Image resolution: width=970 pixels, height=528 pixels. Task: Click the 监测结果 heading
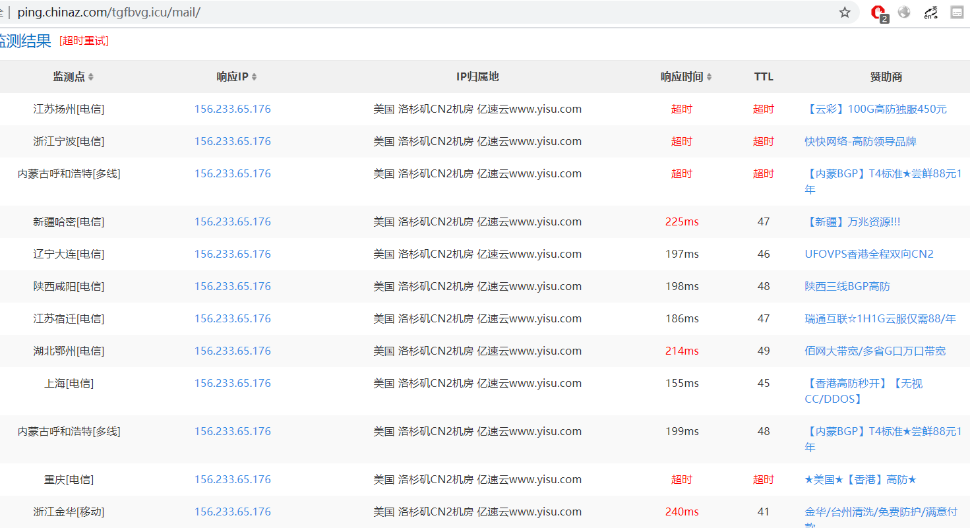pos(25,42)
